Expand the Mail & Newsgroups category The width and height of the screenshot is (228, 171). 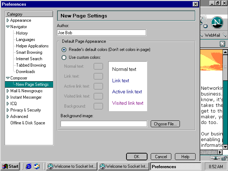coord(8,91)
